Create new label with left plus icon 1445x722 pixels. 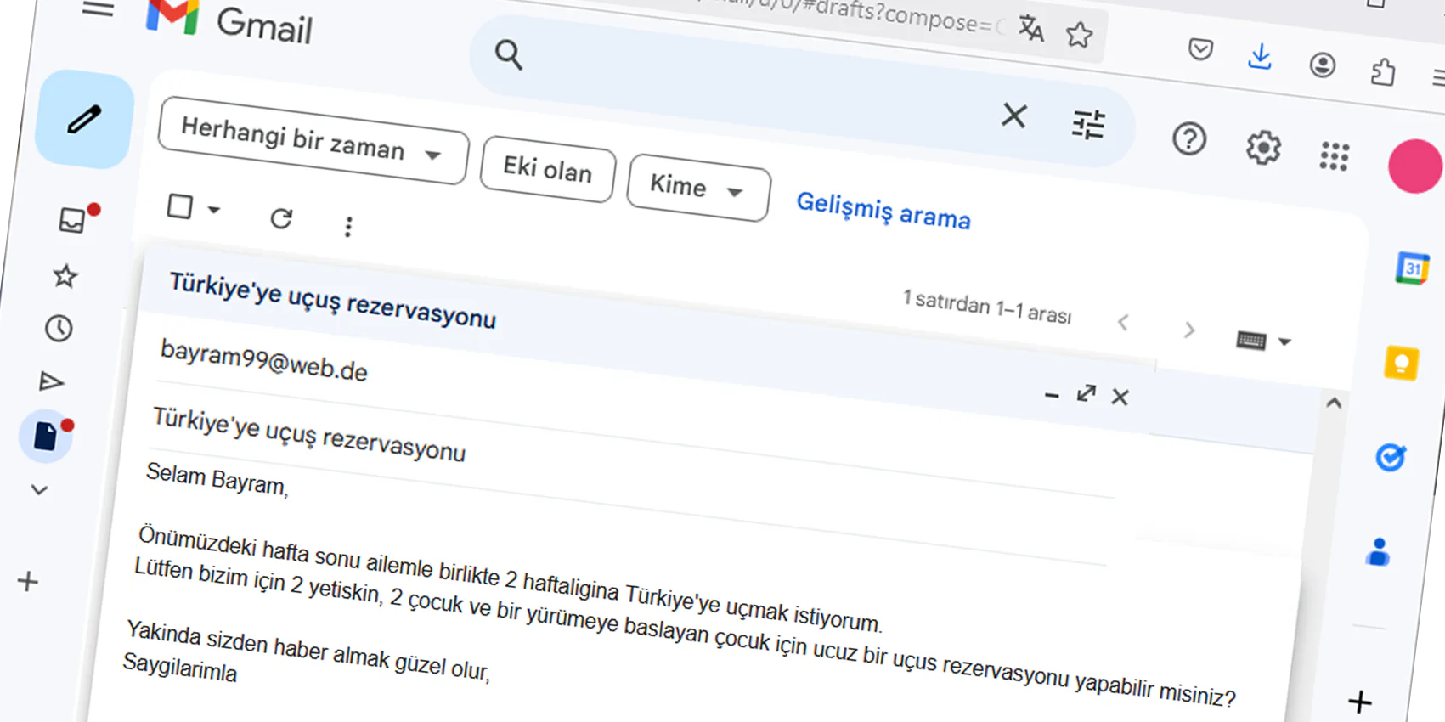click(x=28, y=581)
